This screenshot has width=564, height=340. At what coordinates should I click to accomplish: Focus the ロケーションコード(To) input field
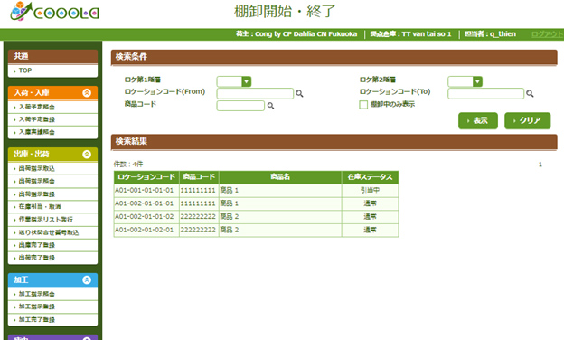pos(486,93)
